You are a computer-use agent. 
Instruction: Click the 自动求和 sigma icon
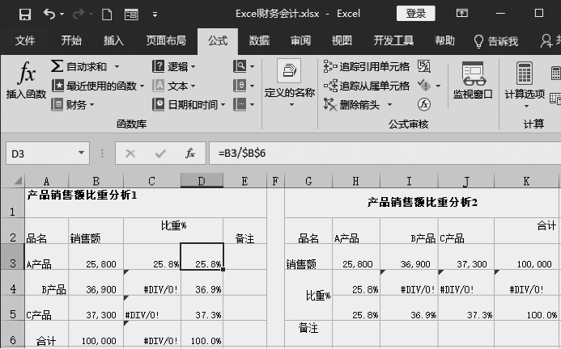[57, 66]
